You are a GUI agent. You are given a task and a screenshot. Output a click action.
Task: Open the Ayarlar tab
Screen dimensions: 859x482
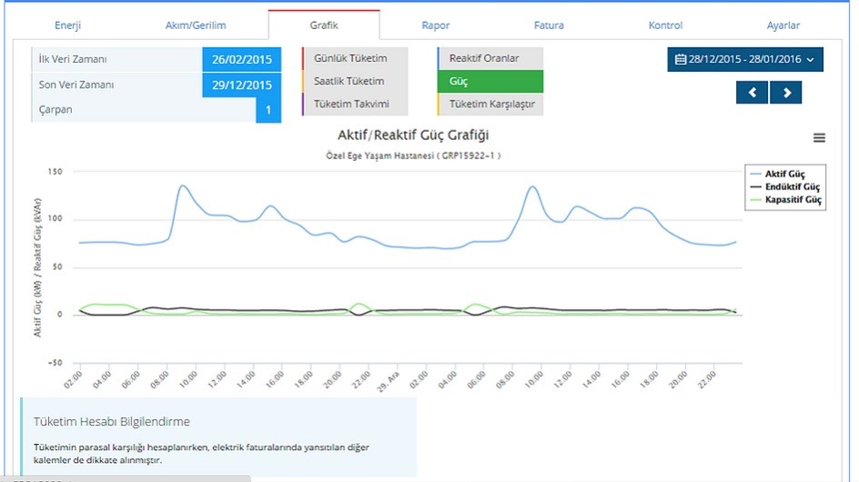point(783,25)
